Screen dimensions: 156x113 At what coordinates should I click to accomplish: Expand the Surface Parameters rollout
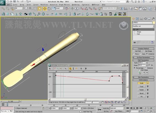pyautogui.click(x=143, y=57)
